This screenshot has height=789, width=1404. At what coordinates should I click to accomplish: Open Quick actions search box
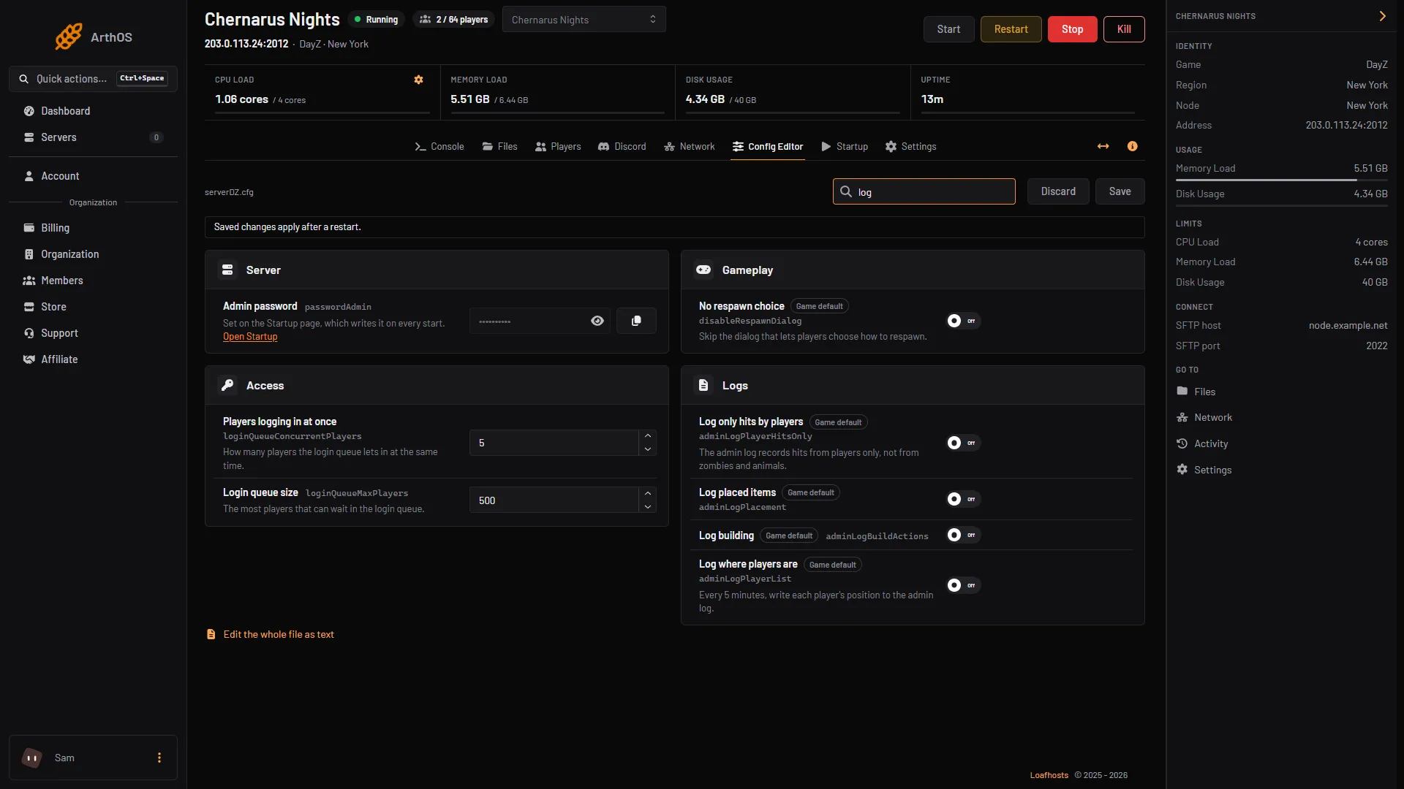tap(93, 79)
